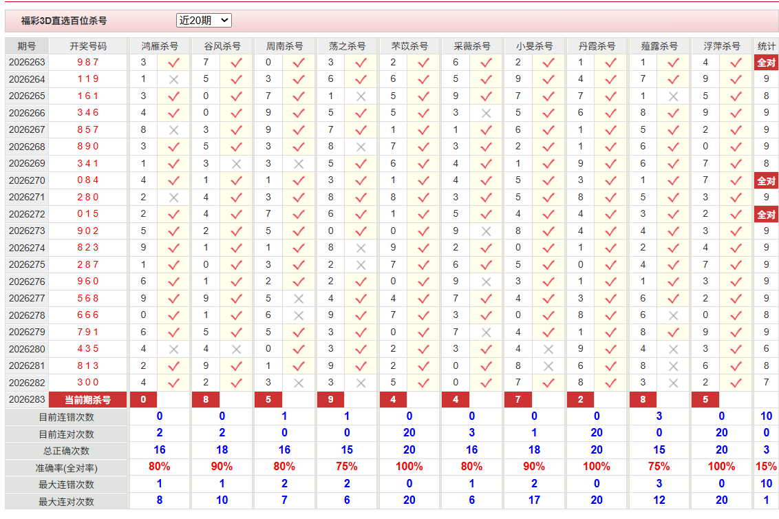Viewport: 779px width, 519px height.
Task: Click the 小旻 cross mark in row 2026280
Action: pyautogui.click(x=548, y=350)
